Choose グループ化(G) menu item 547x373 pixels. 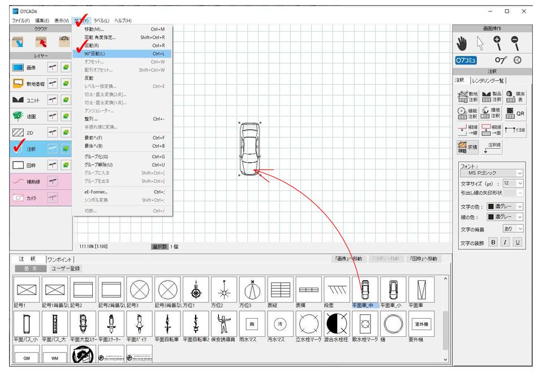point(122,157)
